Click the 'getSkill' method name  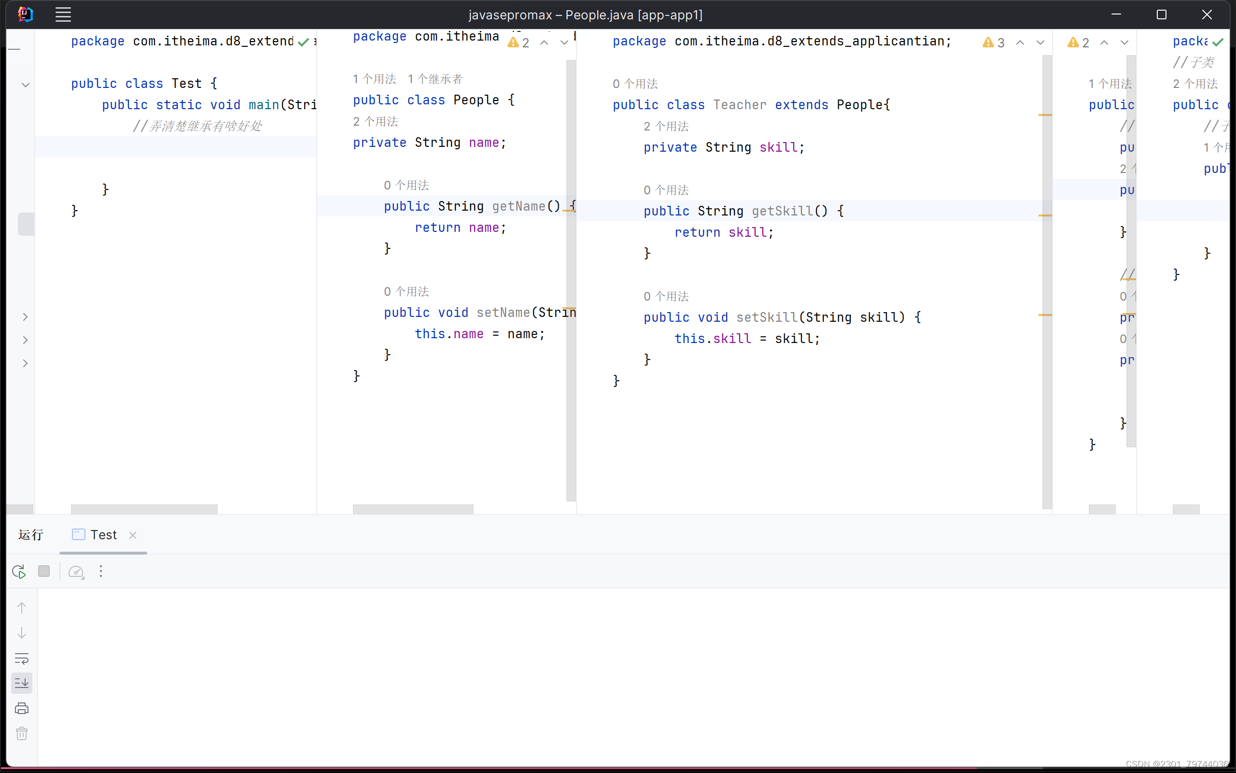(x=782, y=211)
